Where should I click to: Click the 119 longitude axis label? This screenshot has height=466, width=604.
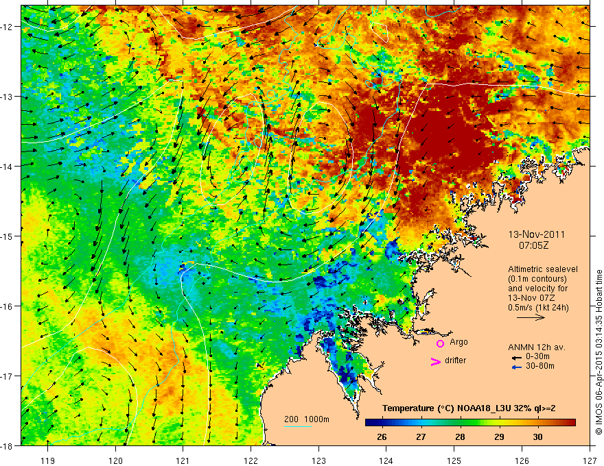(x=48, y=461)
